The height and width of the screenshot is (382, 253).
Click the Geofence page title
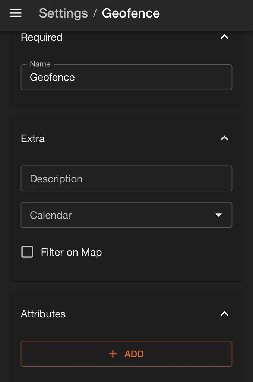pos(131,13)
